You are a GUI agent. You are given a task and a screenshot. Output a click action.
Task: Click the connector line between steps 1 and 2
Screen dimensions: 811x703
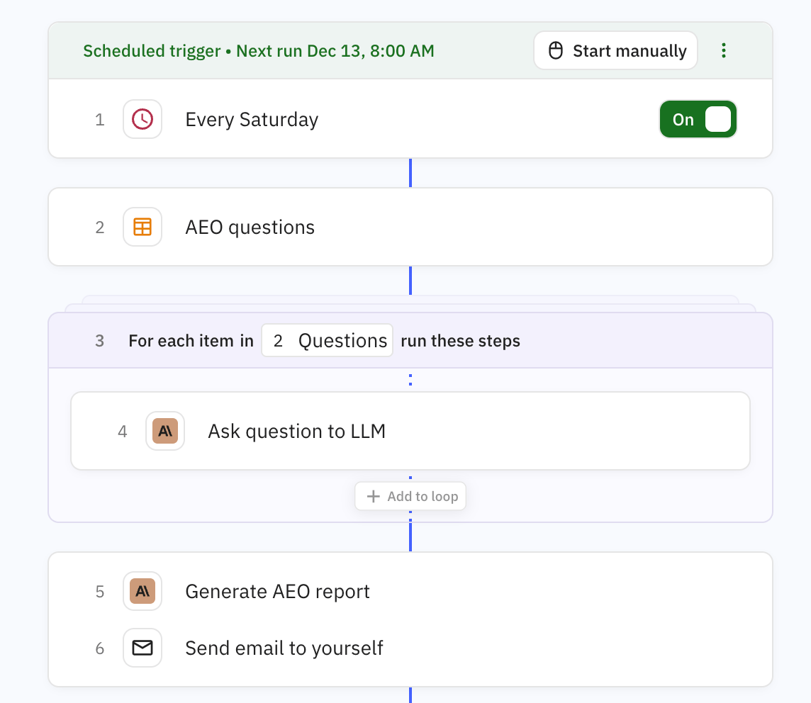click(x=410, y=173)
